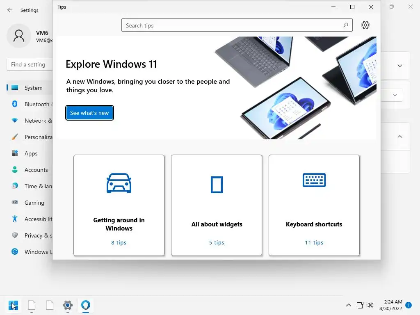The width and height of the screenshot is (420, 315).
Task: Open the 5 tips link
Action: (x=217, y=242)
